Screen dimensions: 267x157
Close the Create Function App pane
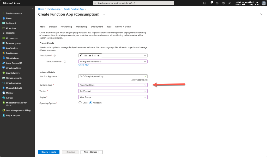coord(261,14)
